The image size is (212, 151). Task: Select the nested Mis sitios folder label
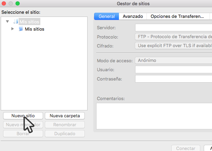(x=34, y=29)
